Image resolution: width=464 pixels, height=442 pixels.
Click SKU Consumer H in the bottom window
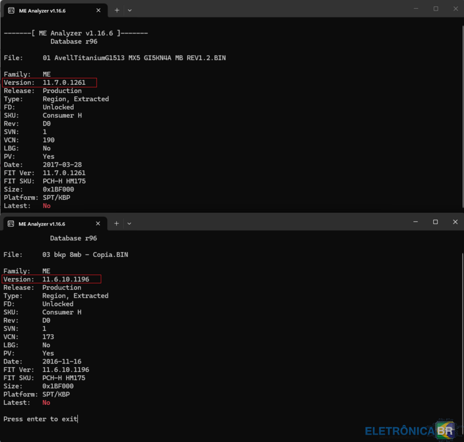pyautogui.click(x=62, y=312)
